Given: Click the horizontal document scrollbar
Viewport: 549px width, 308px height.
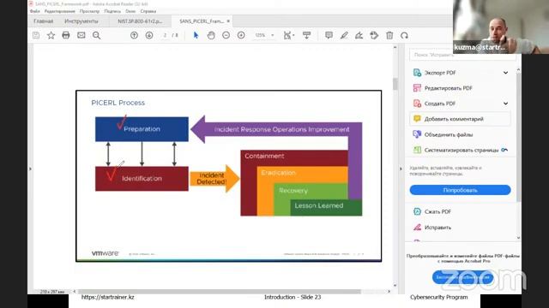Looking at the screenshot, I should click(x=220, y=291).
